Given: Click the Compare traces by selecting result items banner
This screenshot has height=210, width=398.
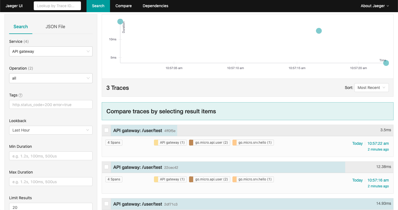Looking at the screenshot, I should [x=248, y=111].
